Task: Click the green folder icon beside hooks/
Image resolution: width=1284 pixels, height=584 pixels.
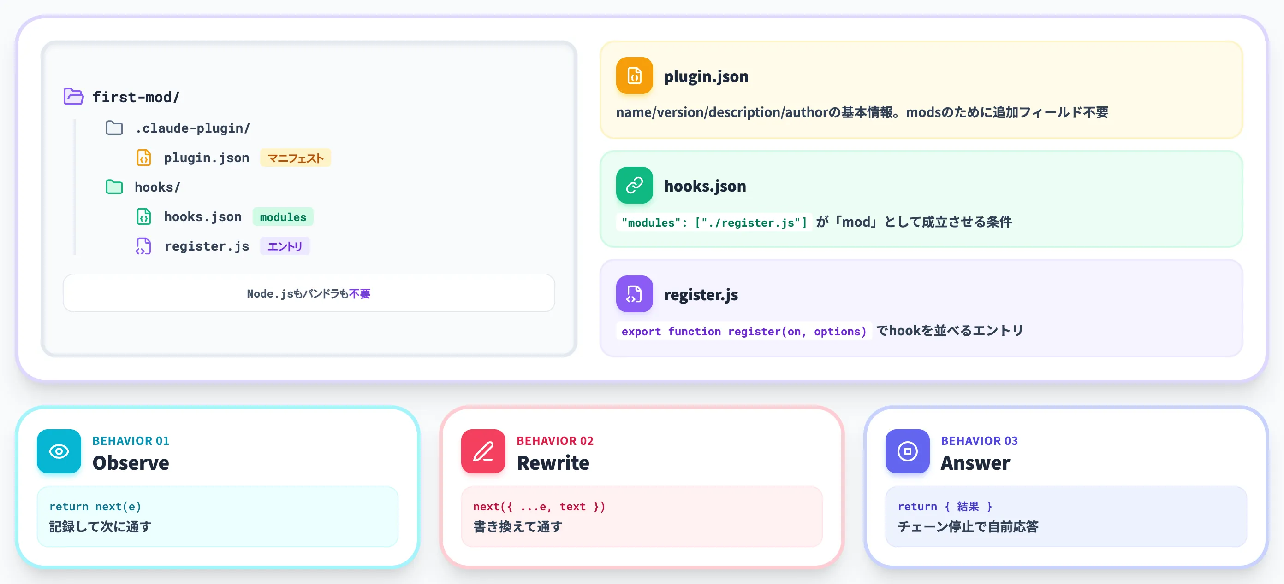Action: [x=114, y=187]
